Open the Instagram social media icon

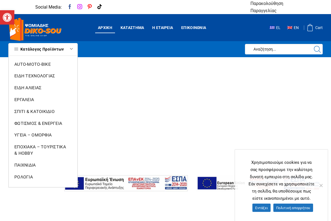pos(80,7)
